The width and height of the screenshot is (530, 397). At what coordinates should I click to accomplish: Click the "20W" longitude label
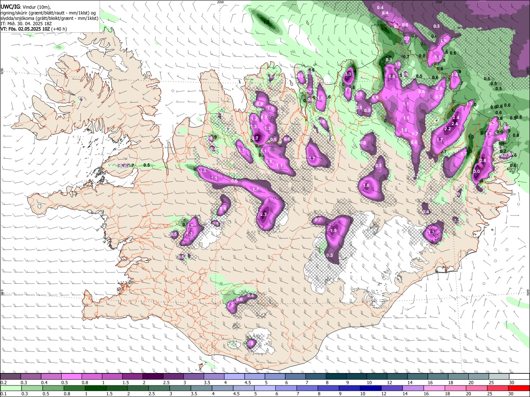pyautogui.click(x=220, y=2)
